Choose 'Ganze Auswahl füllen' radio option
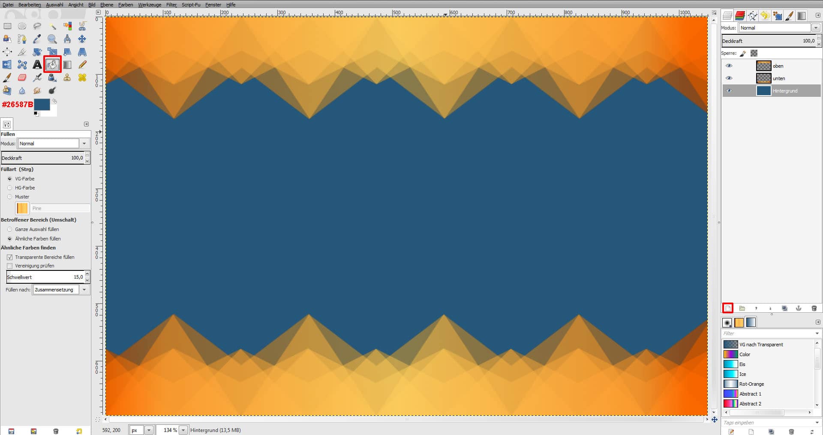The width and height of the screenshot is (823, 435). point(10,229)
